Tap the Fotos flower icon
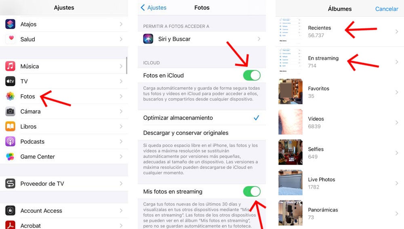 tap(11, 96)
